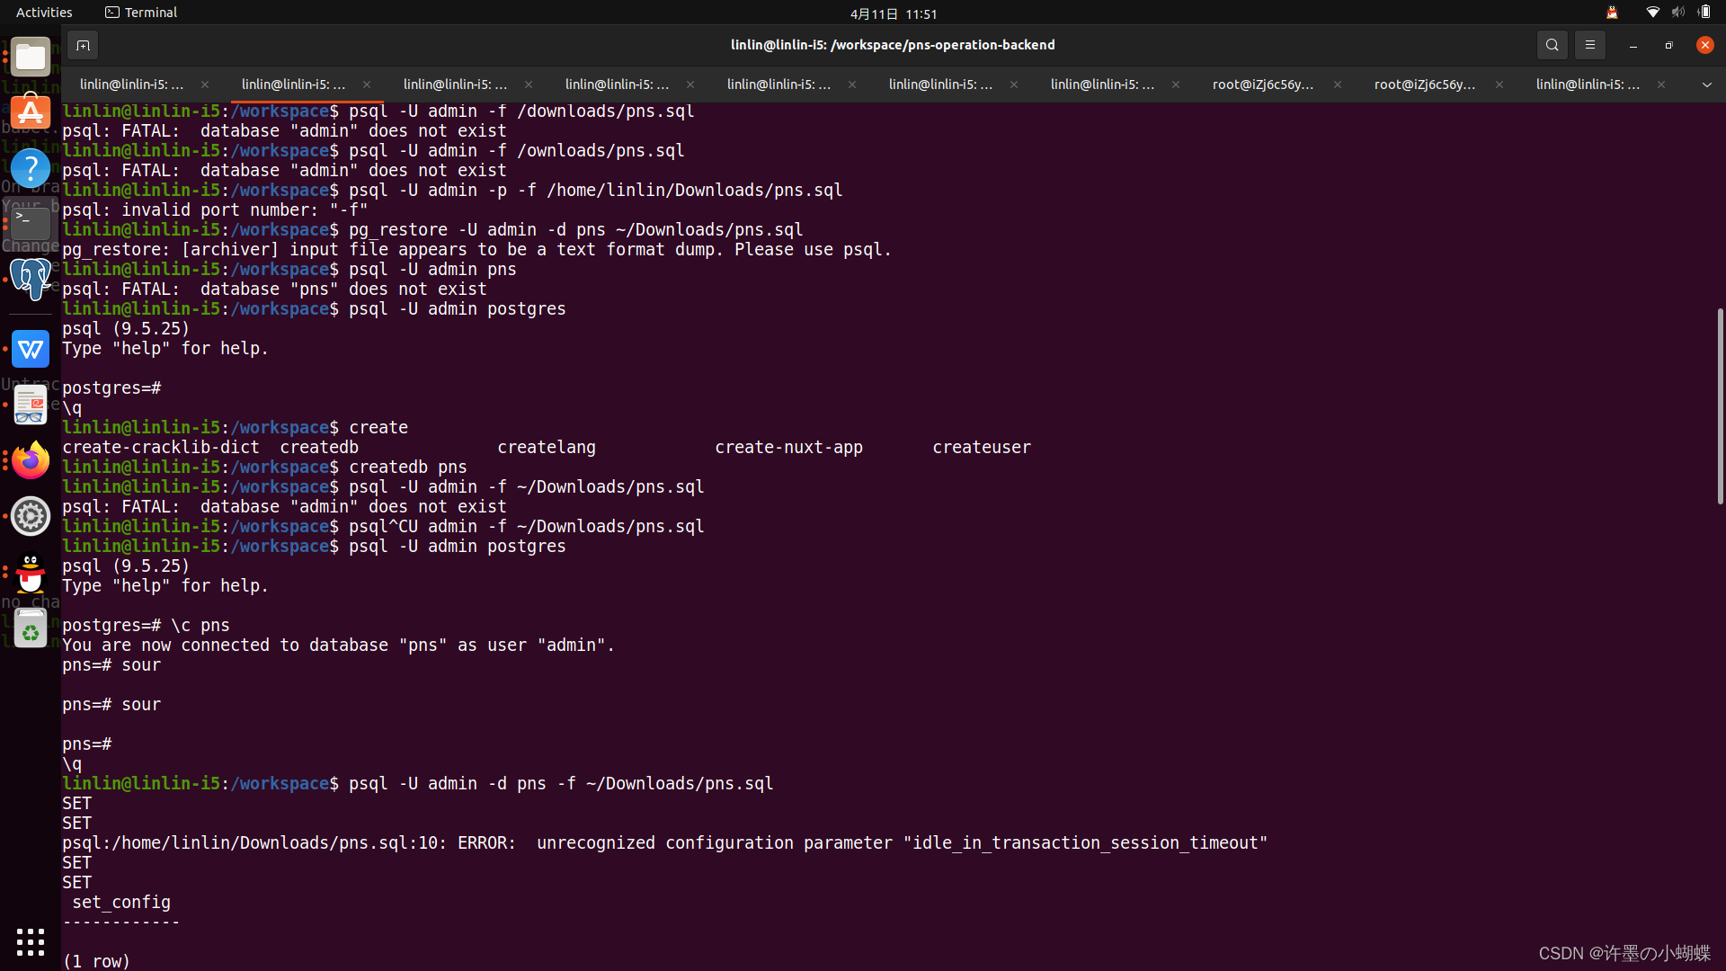Open QQ penguin app in dock
The width and height of the screenshot is (1726, 971).
tap(30, 573)
